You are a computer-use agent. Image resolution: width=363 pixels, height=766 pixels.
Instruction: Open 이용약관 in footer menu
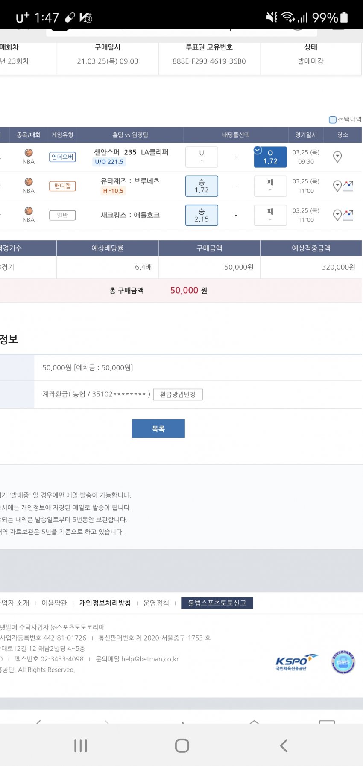54,603
